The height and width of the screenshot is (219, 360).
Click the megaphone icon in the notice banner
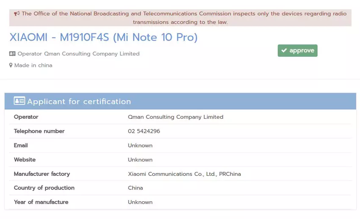pos(17,14)
